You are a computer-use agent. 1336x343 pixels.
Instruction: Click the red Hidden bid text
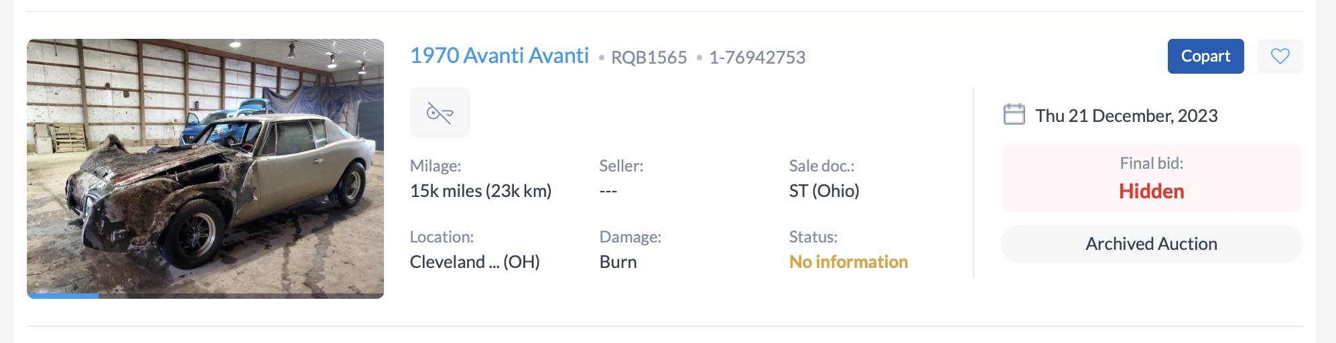tap(1151, 192)
